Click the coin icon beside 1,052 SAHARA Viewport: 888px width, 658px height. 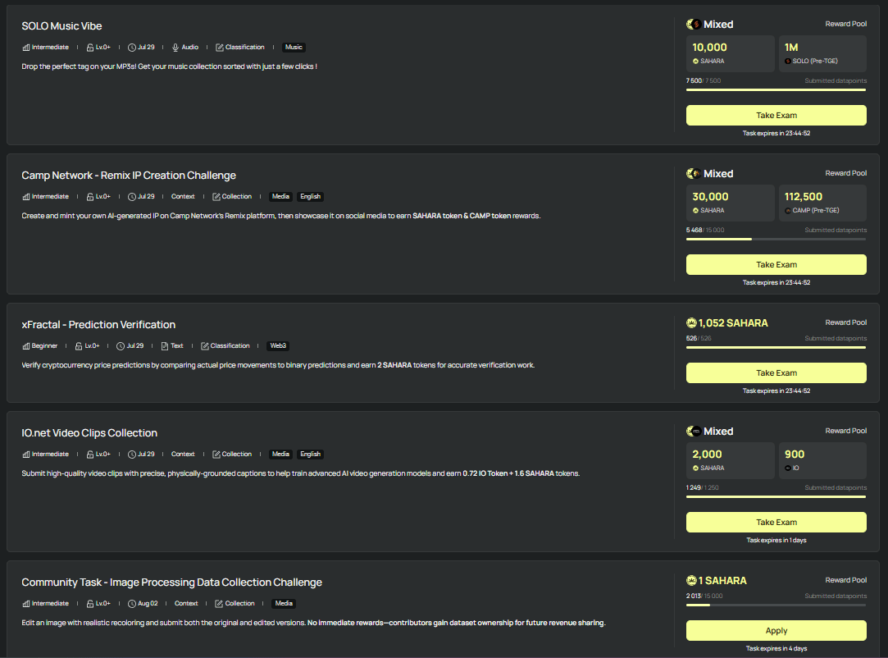tap(691, 323)
